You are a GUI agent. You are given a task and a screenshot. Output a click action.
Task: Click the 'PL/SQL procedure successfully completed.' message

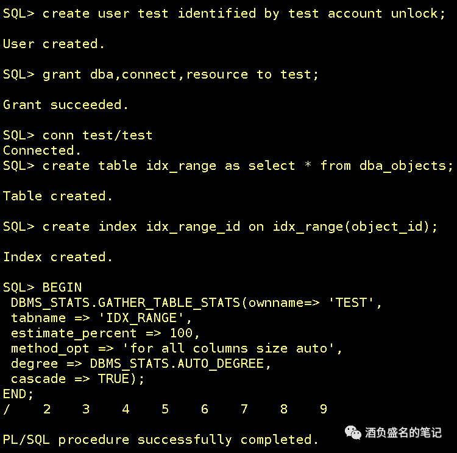point(161,440)
